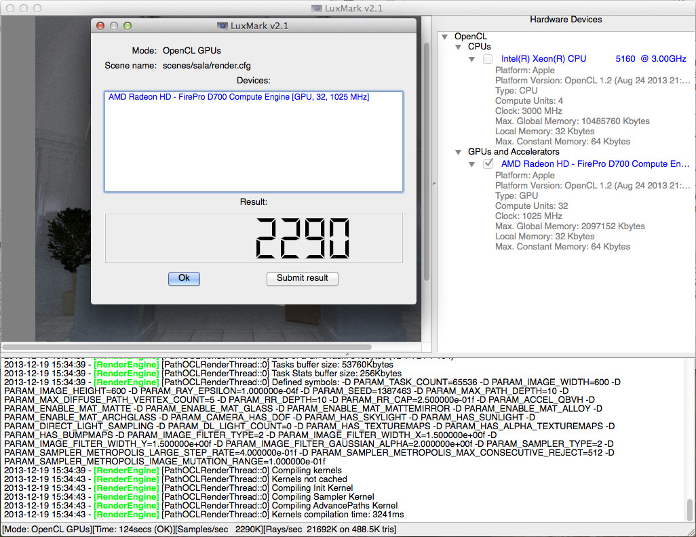Click the Ok button in result dialog
Image resolution: width=696 pixels, height=537 pixels.
point(184,278)
